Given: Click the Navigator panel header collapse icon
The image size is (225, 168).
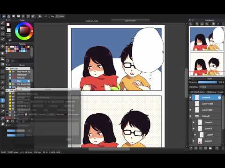Looking at the screenshot, I should click(x=190, y=20).
